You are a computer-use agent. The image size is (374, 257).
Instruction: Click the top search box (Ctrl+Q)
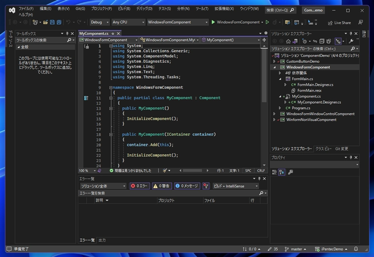point(280,10)
